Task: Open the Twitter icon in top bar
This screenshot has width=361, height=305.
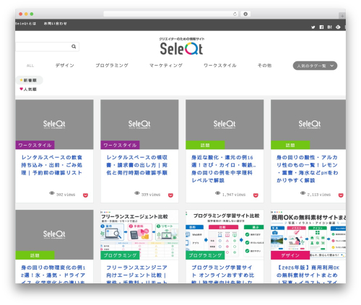Action: [313, 27]
